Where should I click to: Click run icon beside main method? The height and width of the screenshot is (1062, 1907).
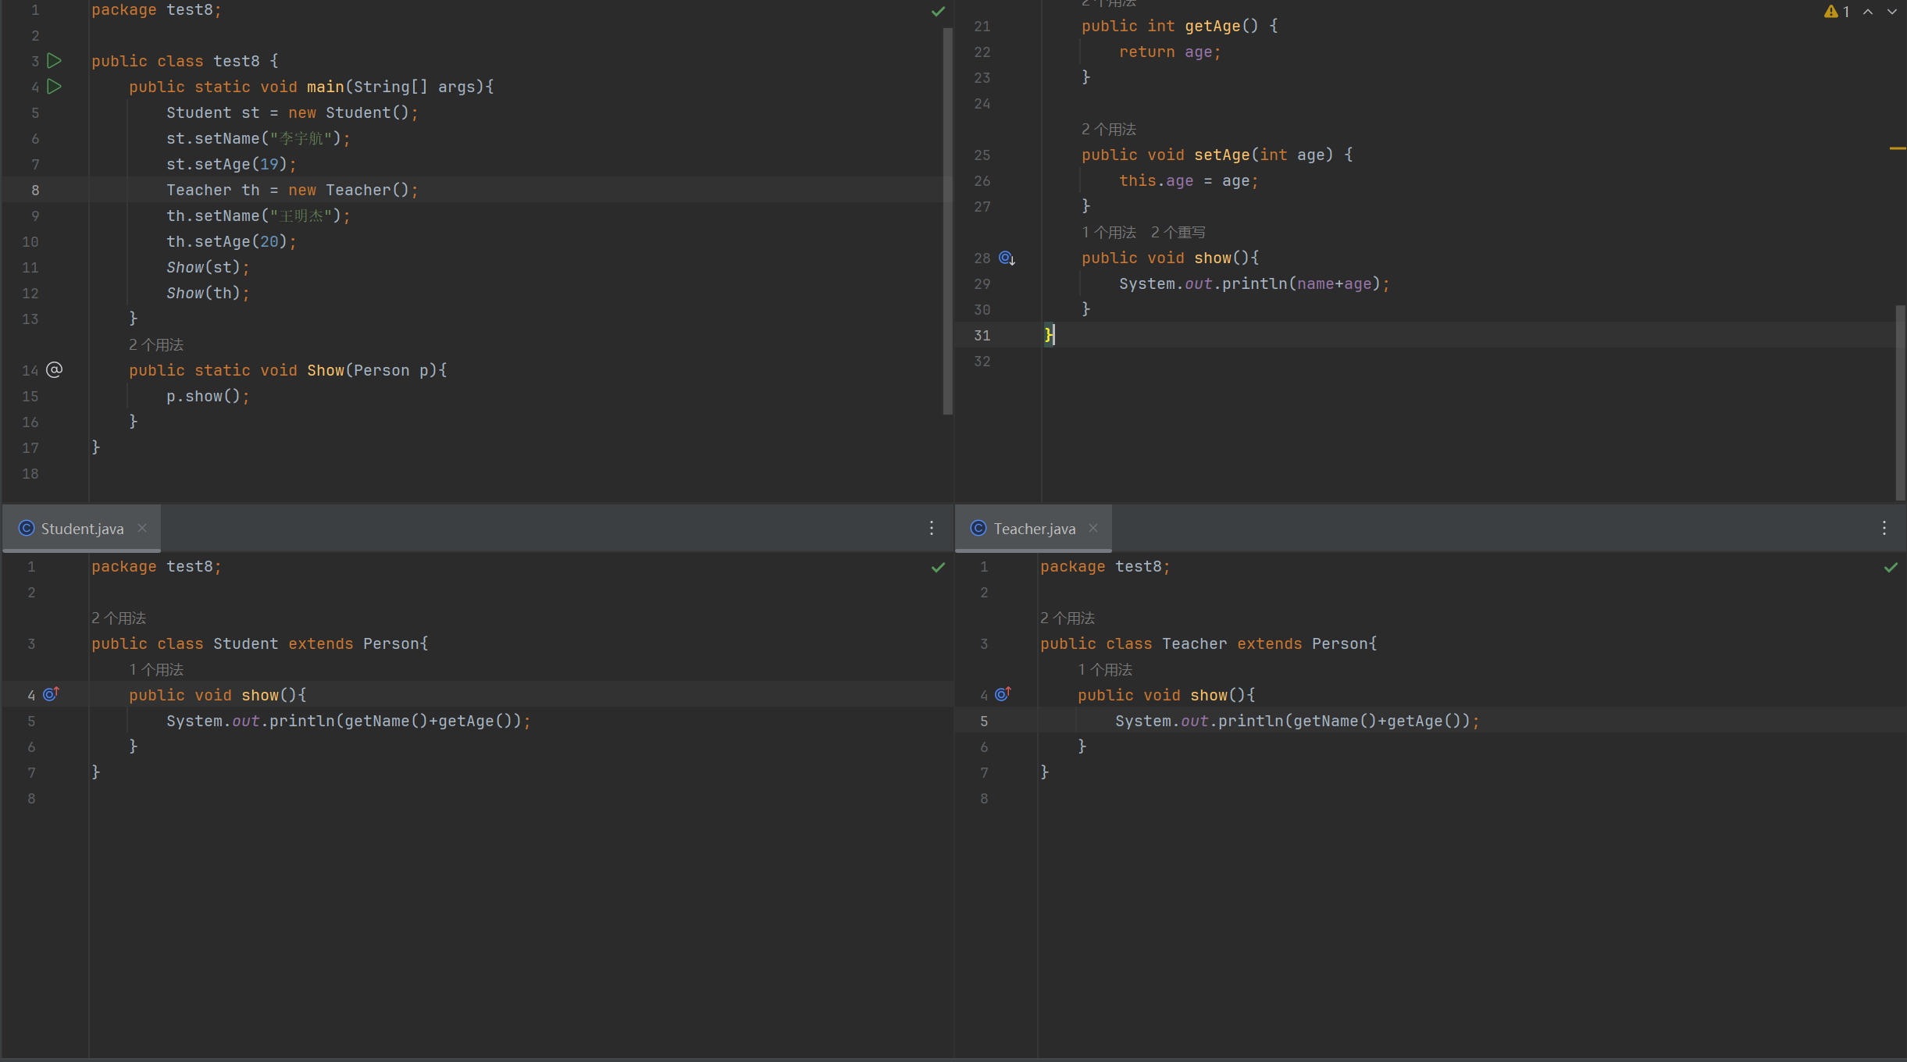[54, 87]
